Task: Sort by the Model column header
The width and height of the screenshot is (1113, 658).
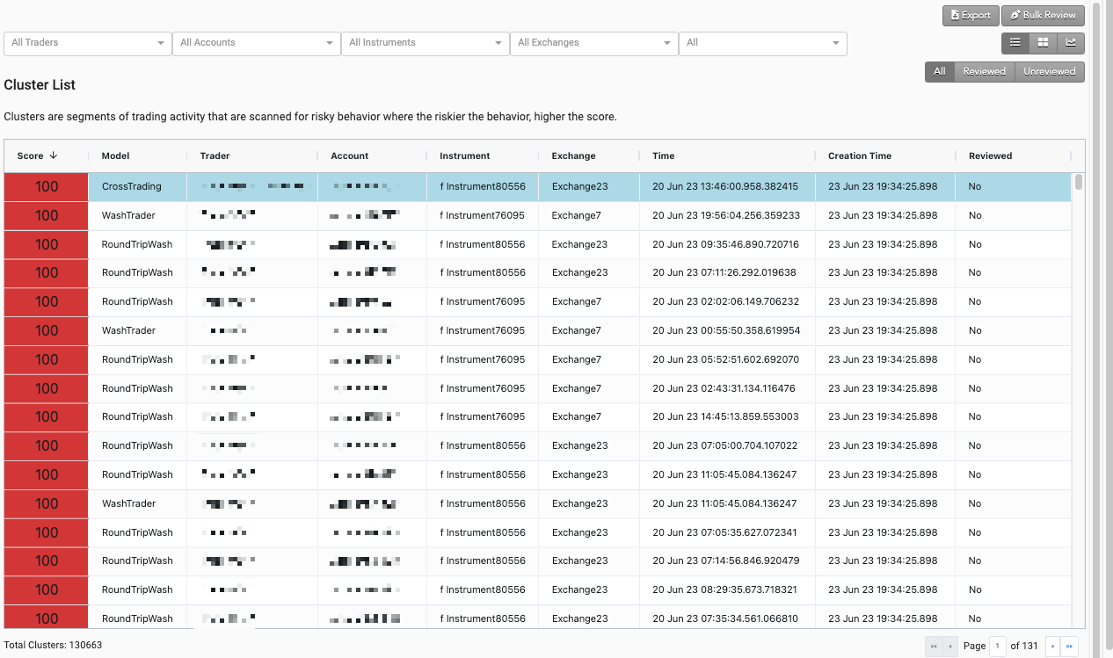Action: (x=115, y=156)
